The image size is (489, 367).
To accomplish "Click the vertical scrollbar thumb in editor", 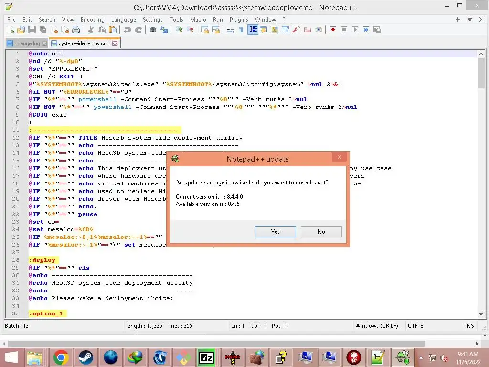I will 481,73.
